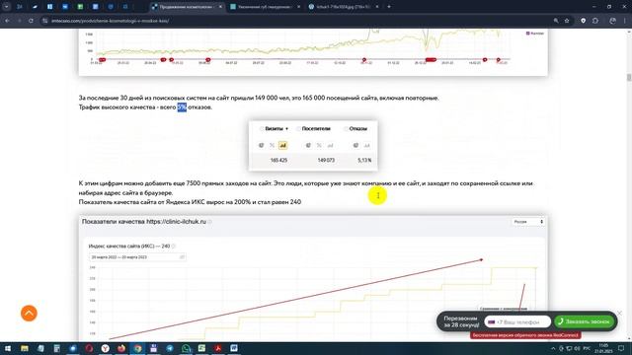Open the notification center icon
This screenshot has height=355, width=632.
pos(621,348)
